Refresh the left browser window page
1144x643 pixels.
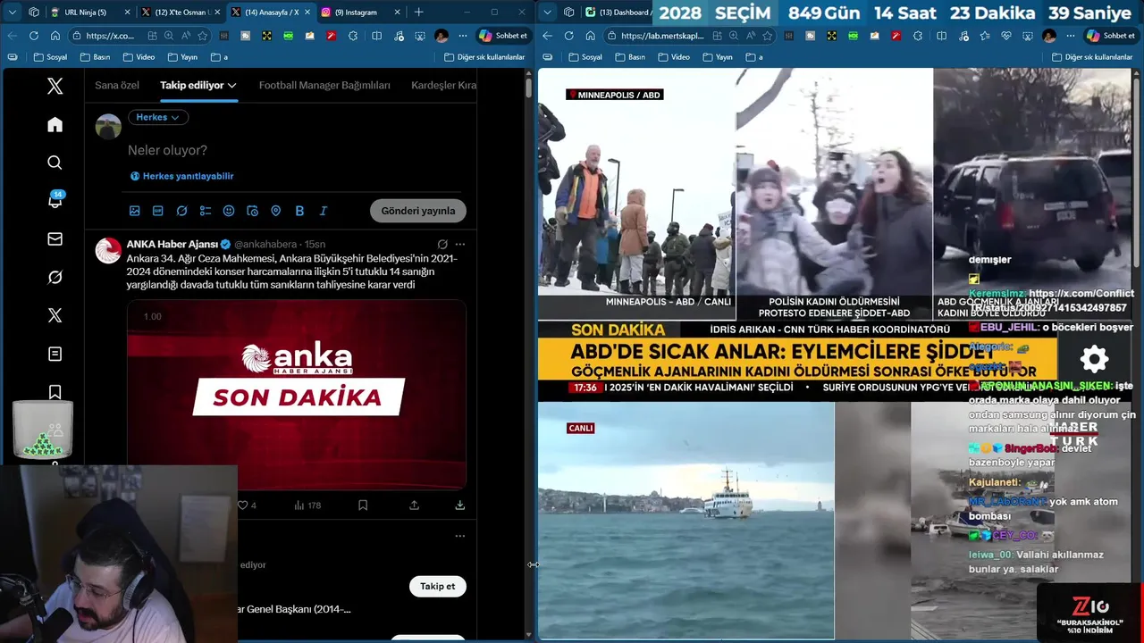click(33, 36)
